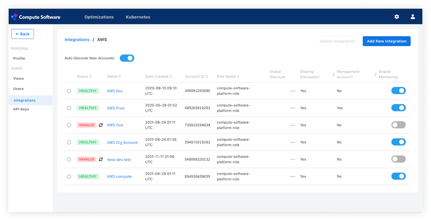431x221 pixels.
Task: Toggle Auto Discover New Accounts switch
Action: click(x=127, y=58)
